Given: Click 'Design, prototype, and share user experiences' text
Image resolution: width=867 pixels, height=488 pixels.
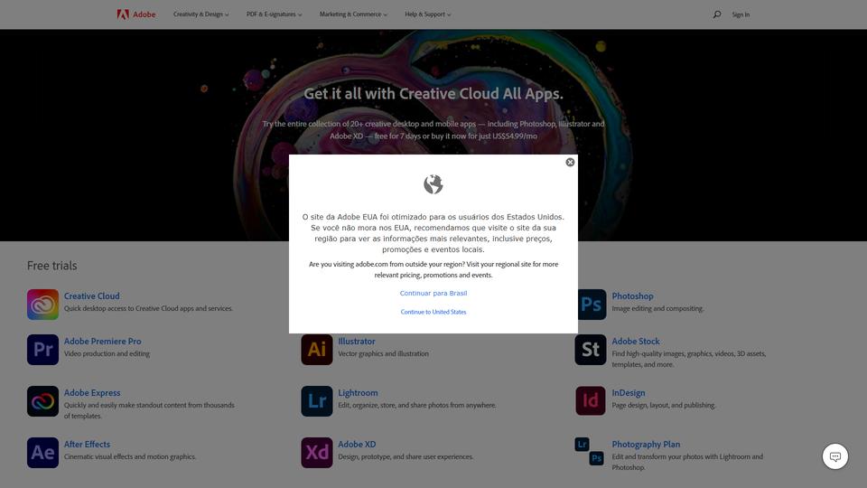Looking at the screenshot, I should point(406,457).
